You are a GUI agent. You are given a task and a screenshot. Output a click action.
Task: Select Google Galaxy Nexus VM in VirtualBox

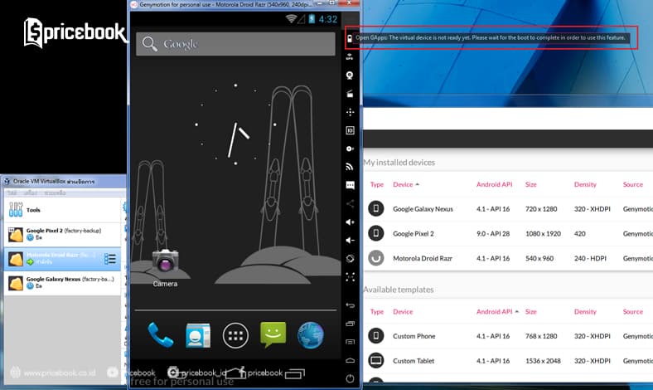pyautogui.click(x=62, y=282)
